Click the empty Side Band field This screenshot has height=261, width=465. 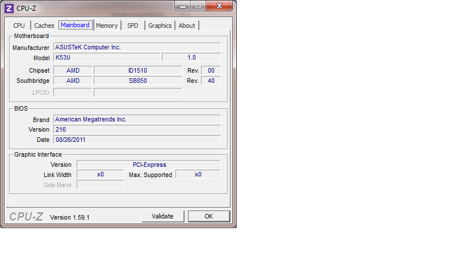[x=100, y=184]
